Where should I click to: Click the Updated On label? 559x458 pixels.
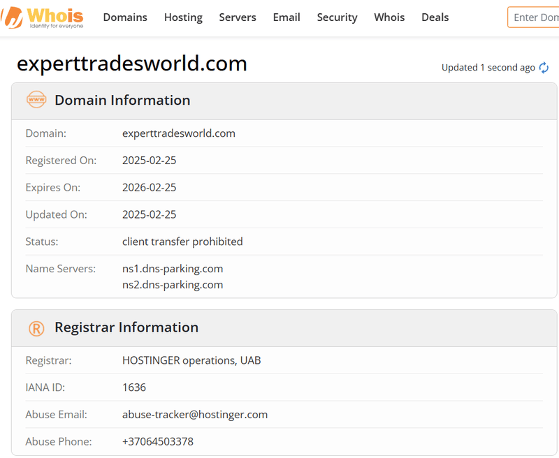coord(57,215)
